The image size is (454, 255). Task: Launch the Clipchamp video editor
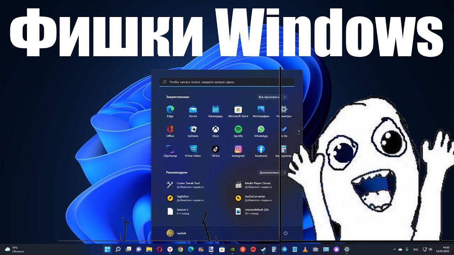(170, 151)
